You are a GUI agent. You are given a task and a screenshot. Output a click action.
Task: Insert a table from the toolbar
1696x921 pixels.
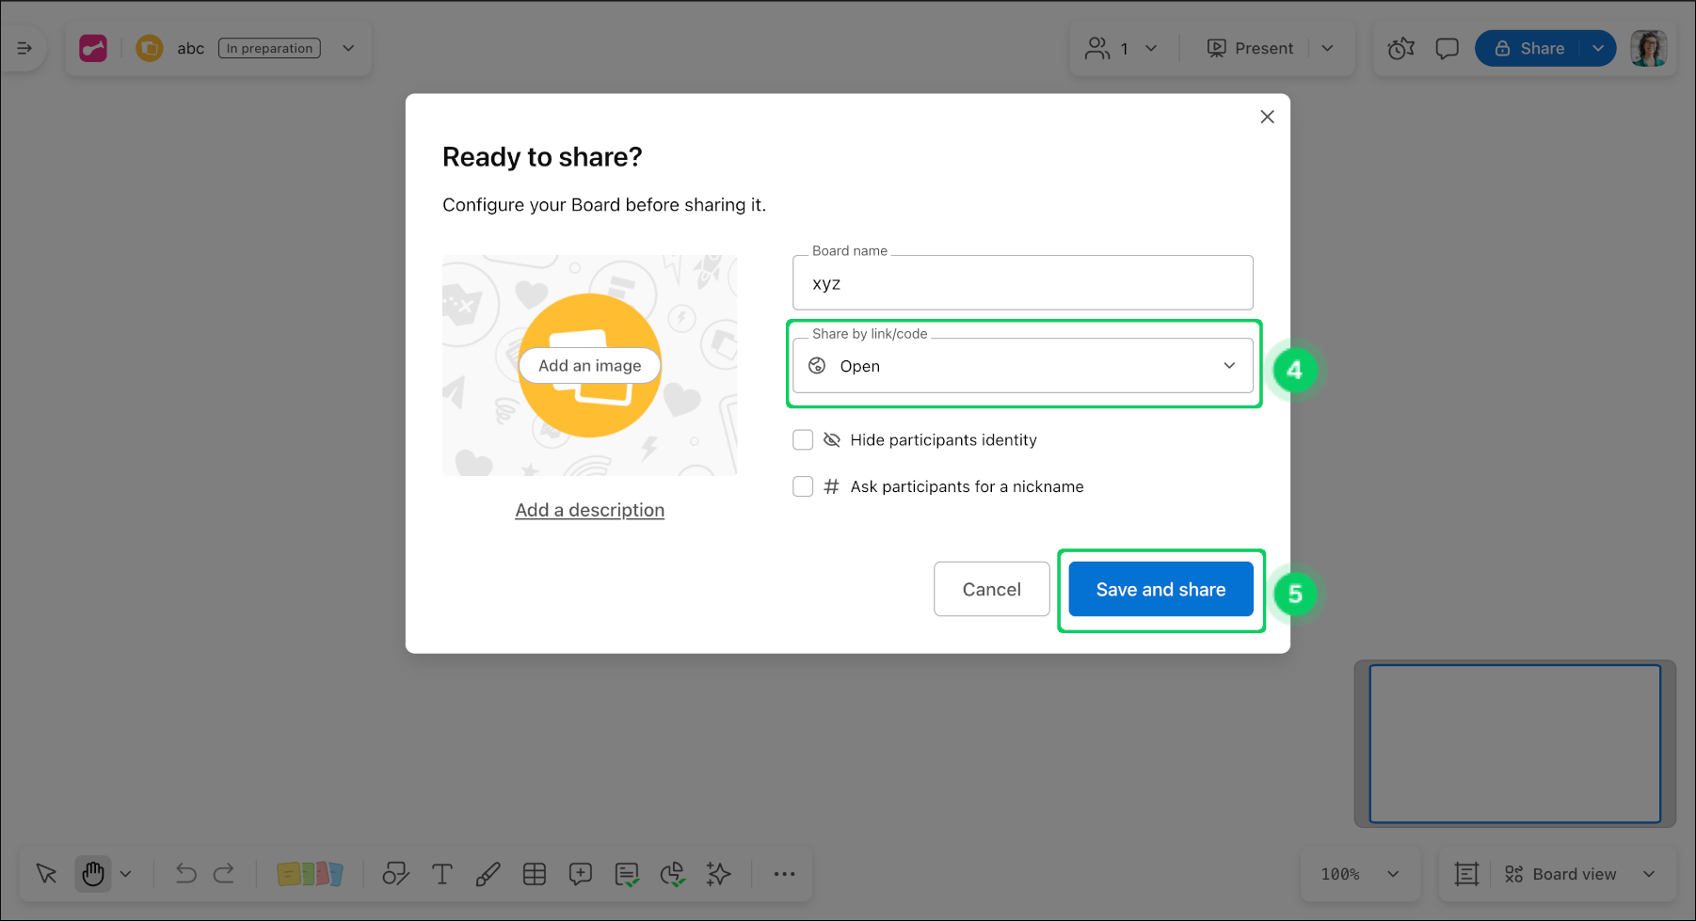point(535,874)
